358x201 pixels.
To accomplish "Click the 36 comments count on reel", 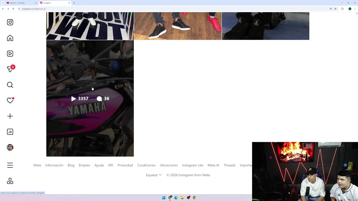I will (103, 99).
